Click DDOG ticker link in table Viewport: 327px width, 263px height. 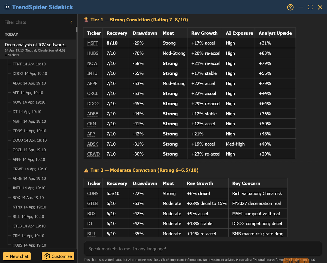click(x=93, y=104)
